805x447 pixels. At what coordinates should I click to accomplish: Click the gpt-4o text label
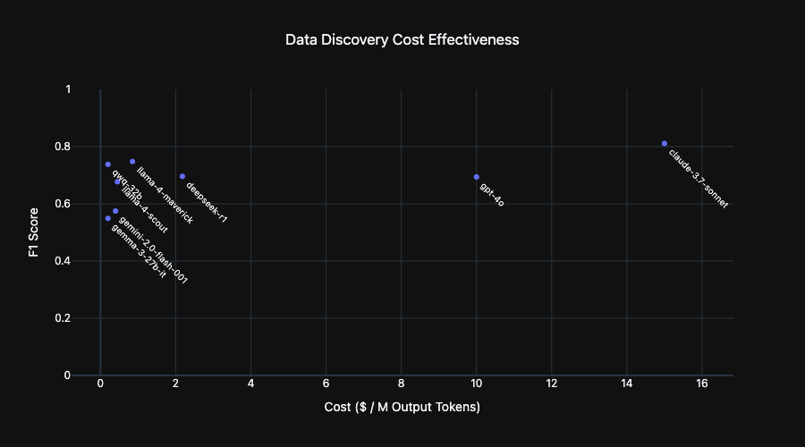click(492, 195)
